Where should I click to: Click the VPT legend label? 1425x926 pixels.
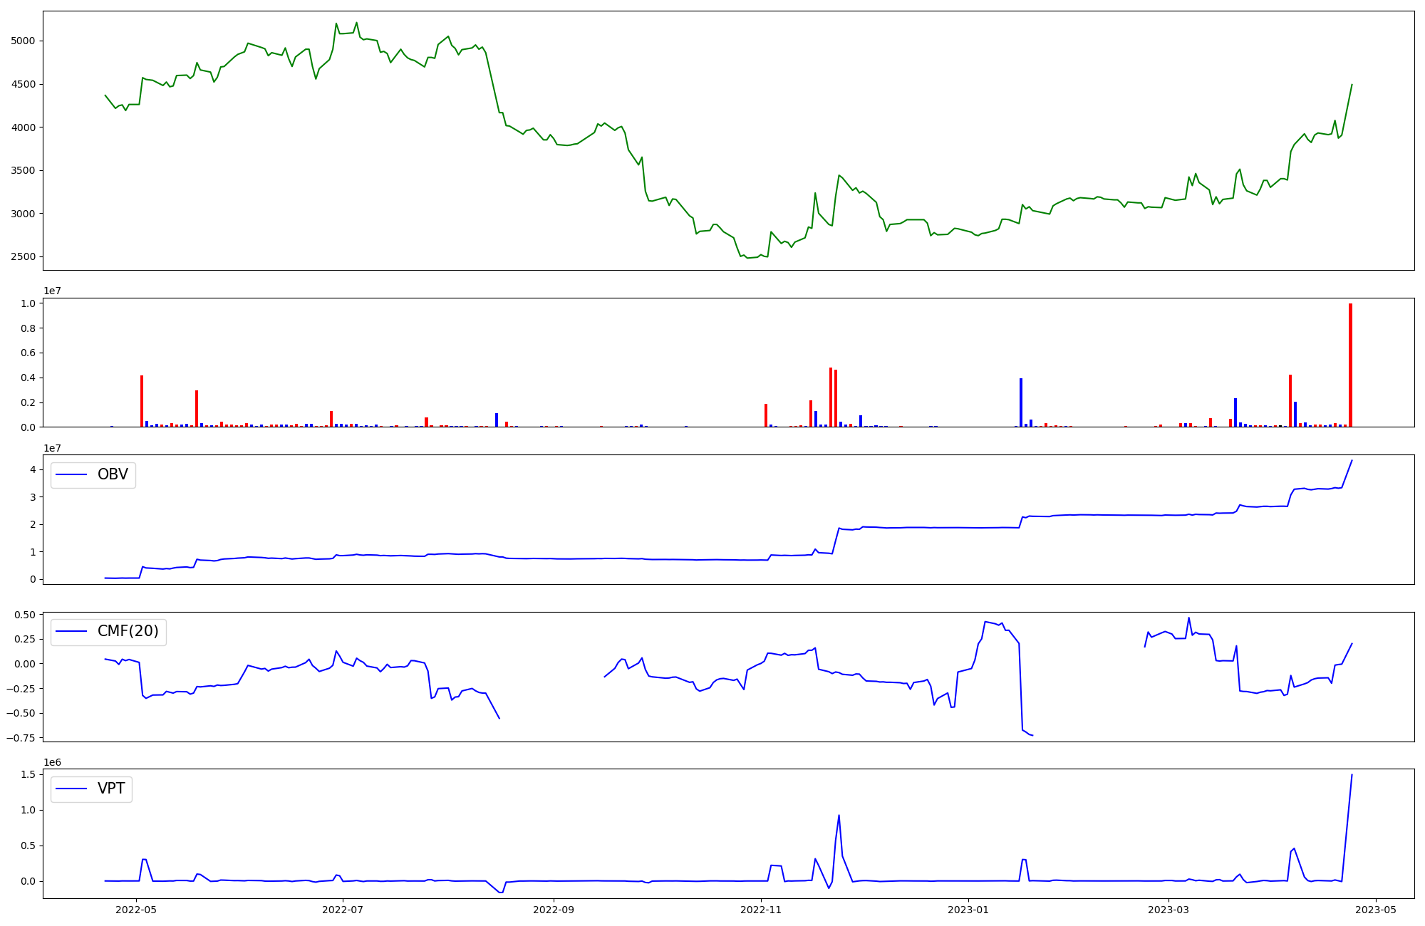(111, 789)
